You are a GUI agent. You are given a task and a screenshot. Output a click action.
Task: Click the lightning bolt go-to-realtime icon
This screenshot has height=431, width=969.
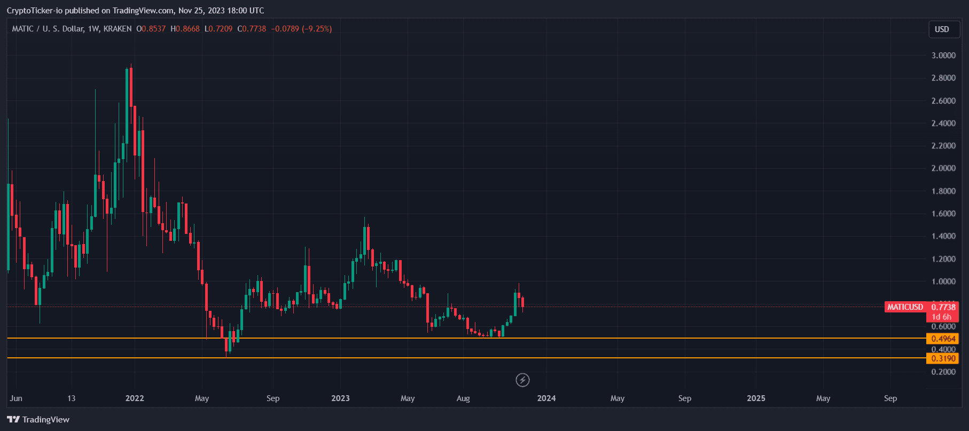[x=522, y=380]
